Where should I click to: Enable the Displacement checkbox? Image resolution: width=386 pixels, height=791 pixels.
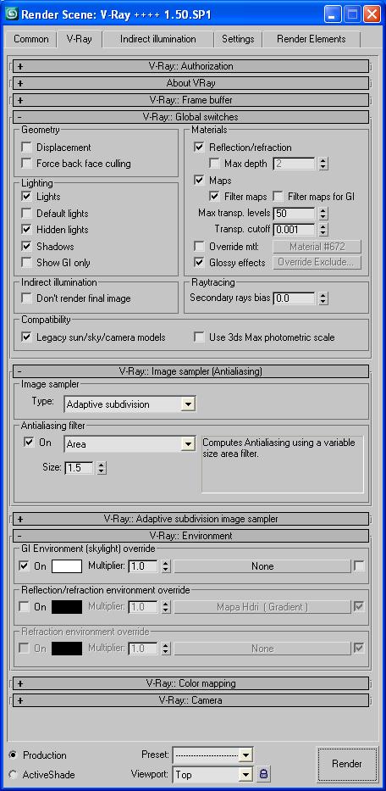(x=27, y=148)
